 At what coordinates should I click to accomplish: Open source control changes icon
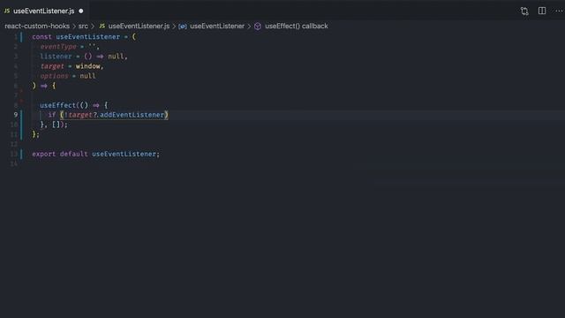pyautogui.click(x=524, y=11)
